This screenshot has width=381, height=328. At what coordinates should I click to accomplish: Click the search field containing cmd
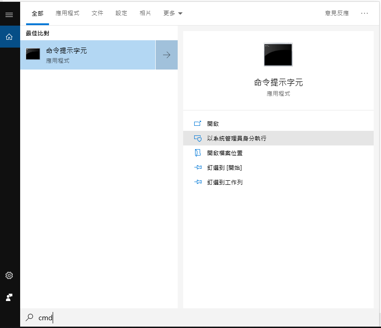click(x=183, y=317)
